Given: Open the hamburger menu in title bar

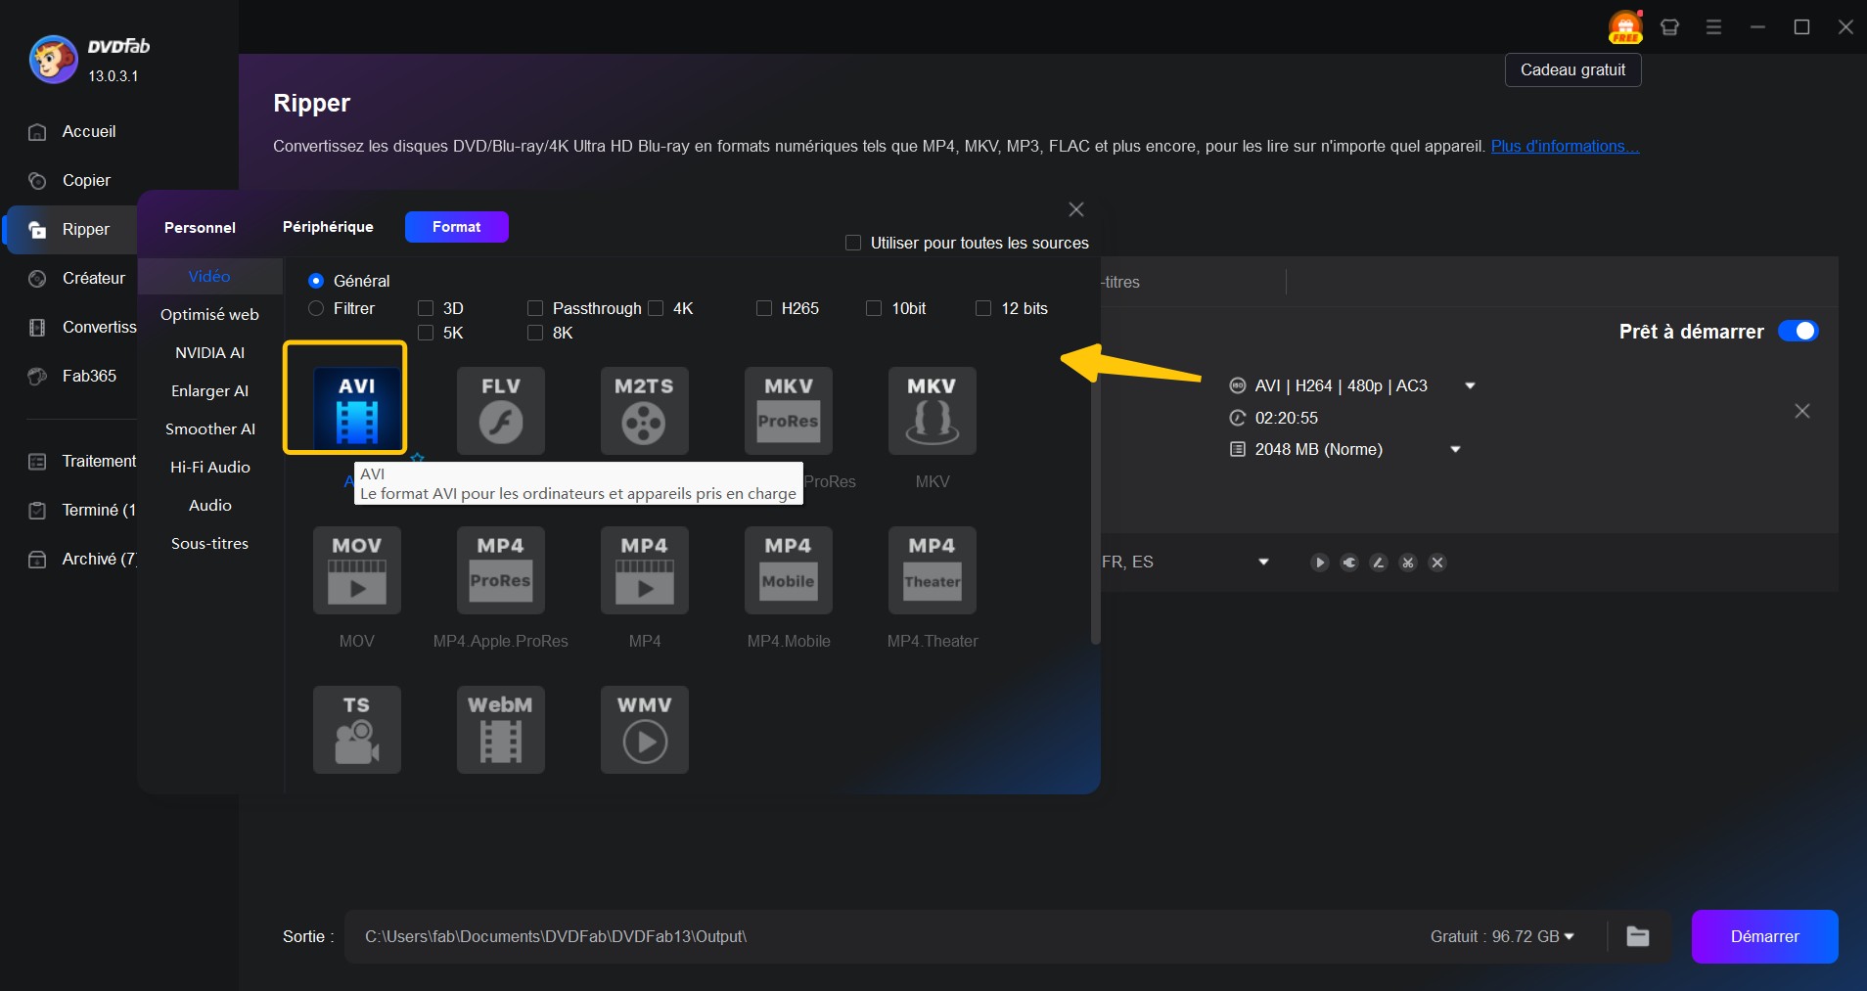Looking at the screenshot, I should click(1713, 27).
